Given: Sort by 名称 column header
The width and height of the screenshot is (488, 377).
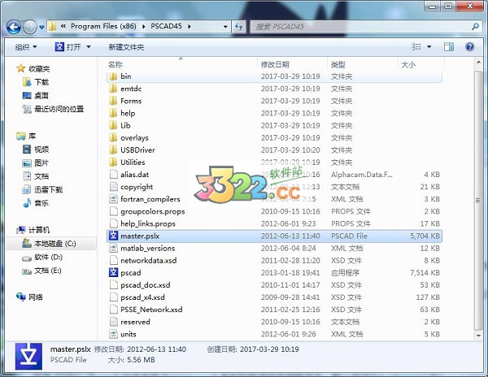Looking at the screenshot, I should [115, 64].
